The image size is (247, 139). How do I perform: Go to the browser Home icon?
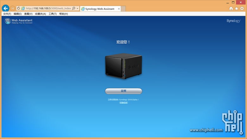click(x=231, y=9)
